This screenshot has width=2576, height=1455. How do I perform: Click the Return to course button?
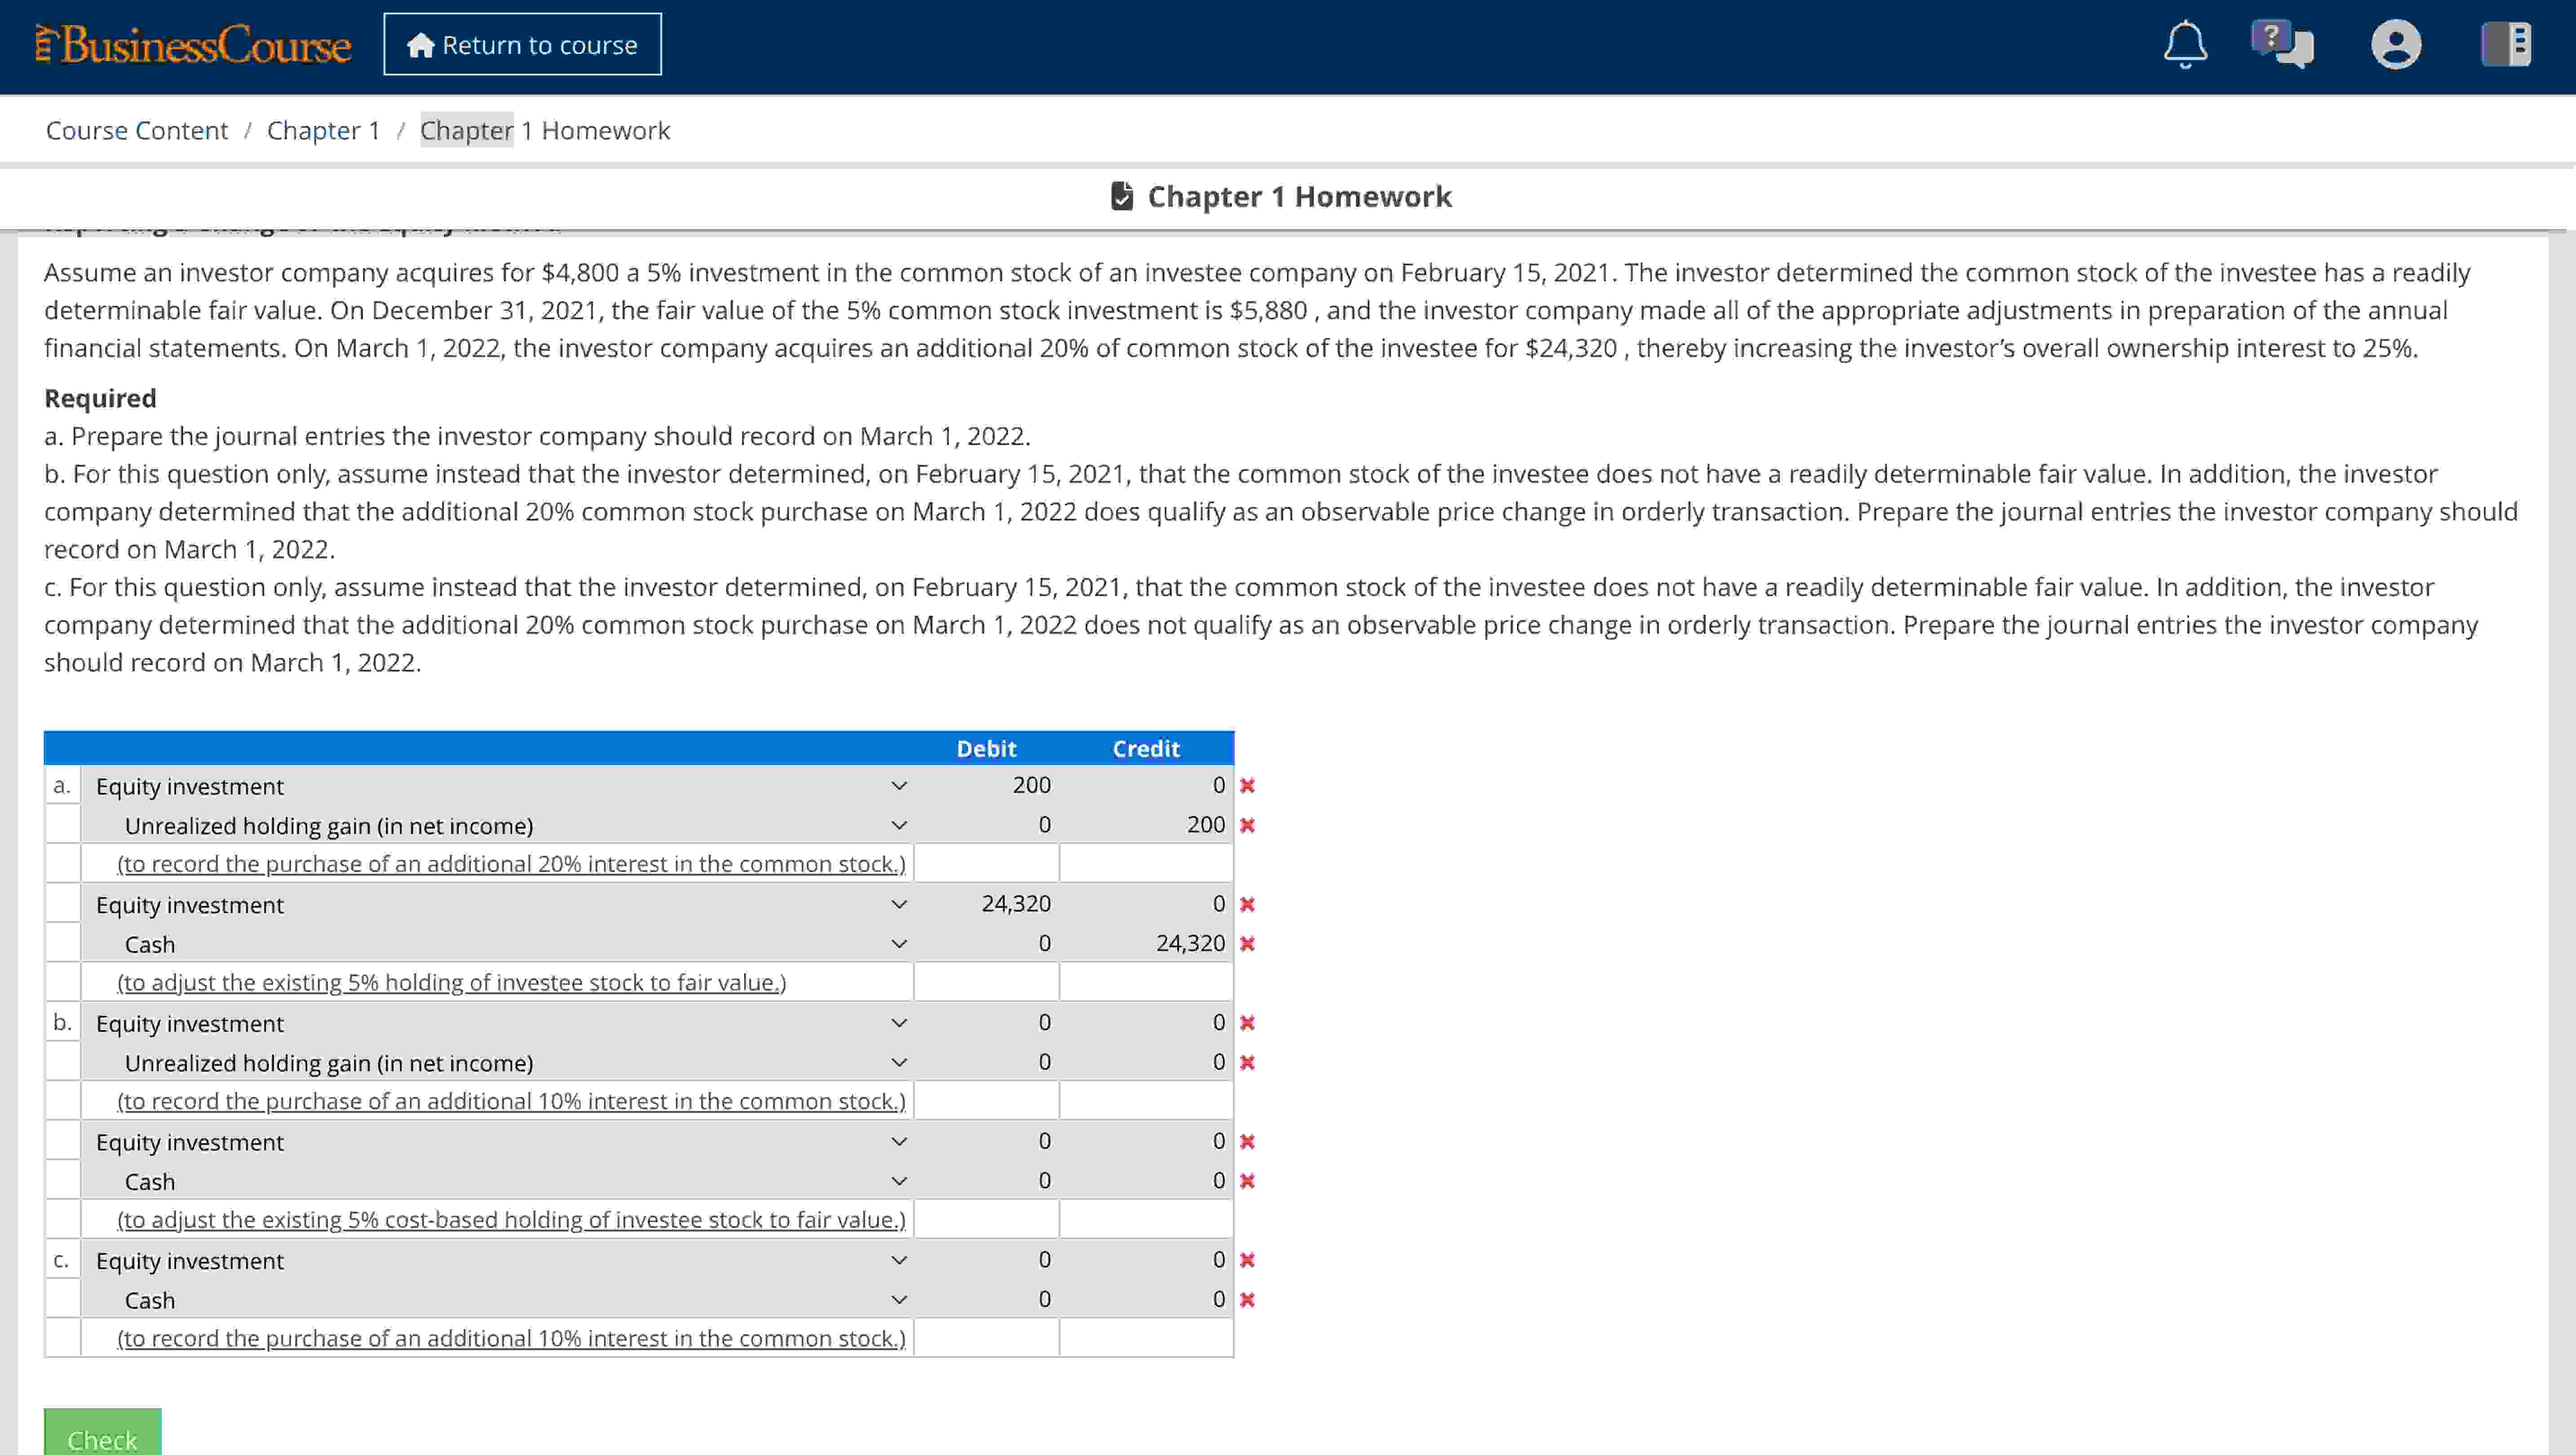point(522,45)
